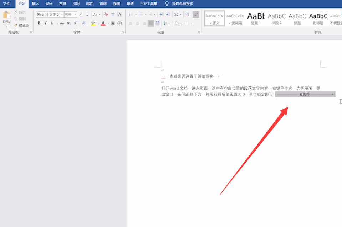
Task: Clear all formatting with the eraser A icon
Action: (106, 15)
